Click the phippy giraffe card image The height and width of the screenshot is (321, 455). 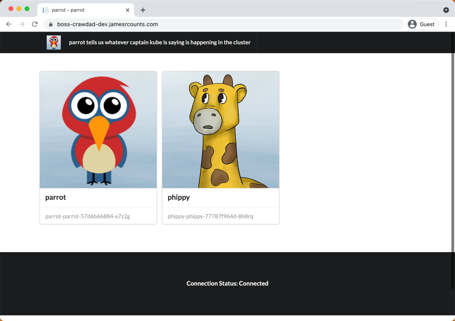click(221, 130)
